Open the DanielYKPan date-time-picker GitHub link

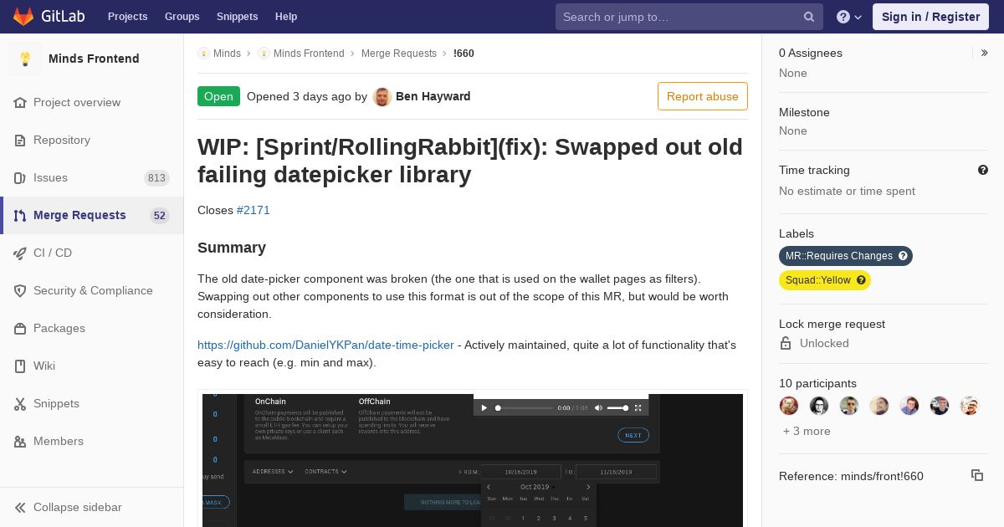[x=325, y=345]
